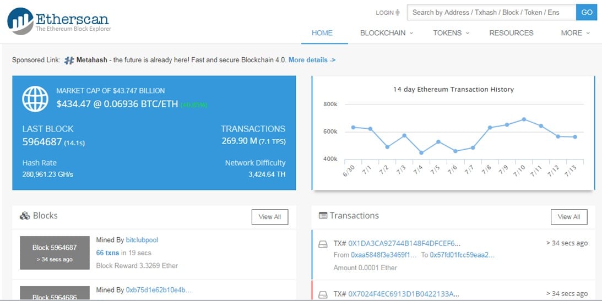Click the 269.90 M transactions value
The image size is (602, 301).
tap(239, 141)
